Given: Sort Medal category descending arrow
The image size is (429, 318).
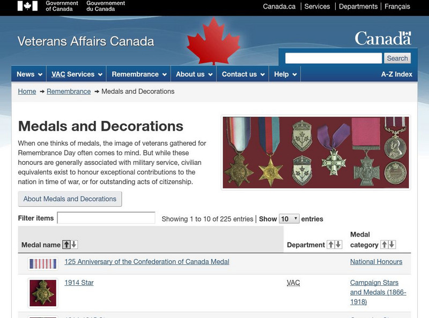Looking at the screenshot, I should tap(392, 245).
